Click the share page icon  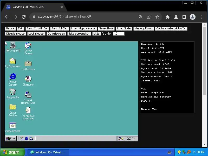(149, 17)
